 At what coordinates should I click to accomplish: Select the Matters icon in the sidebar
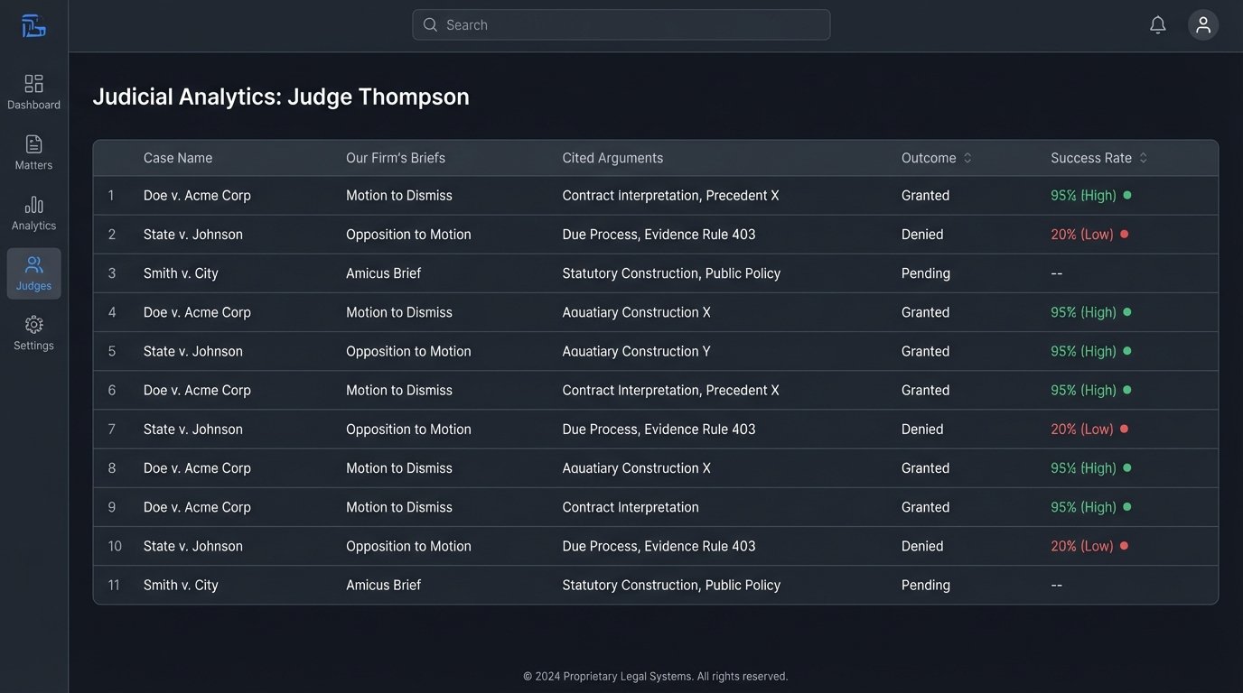(33, 151)
